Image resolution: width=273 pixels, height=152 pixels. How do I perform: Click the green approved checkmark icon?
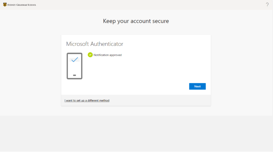click(x=90, y=55)
